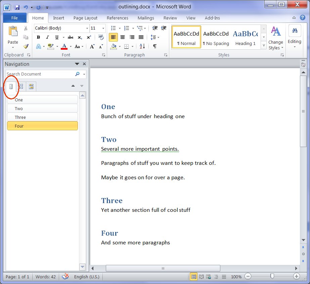Open the Find binoculars Editing button

295,31
